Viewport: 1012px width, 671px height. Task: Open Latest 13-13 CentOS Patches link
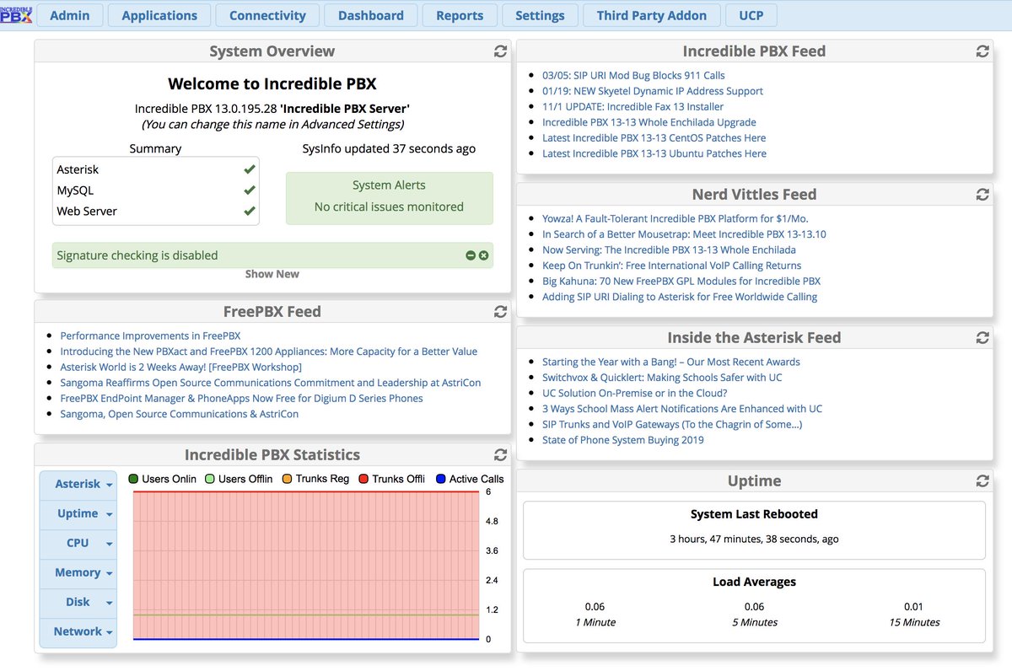(654, 137)
